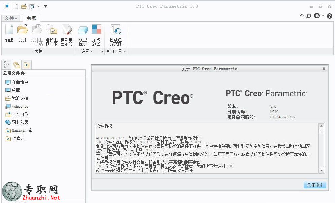Viewport: 335px width, 203px height.
Task: Maximize the Creo Parametric main window
Action: pyautogui.click(x=320, y=6)
